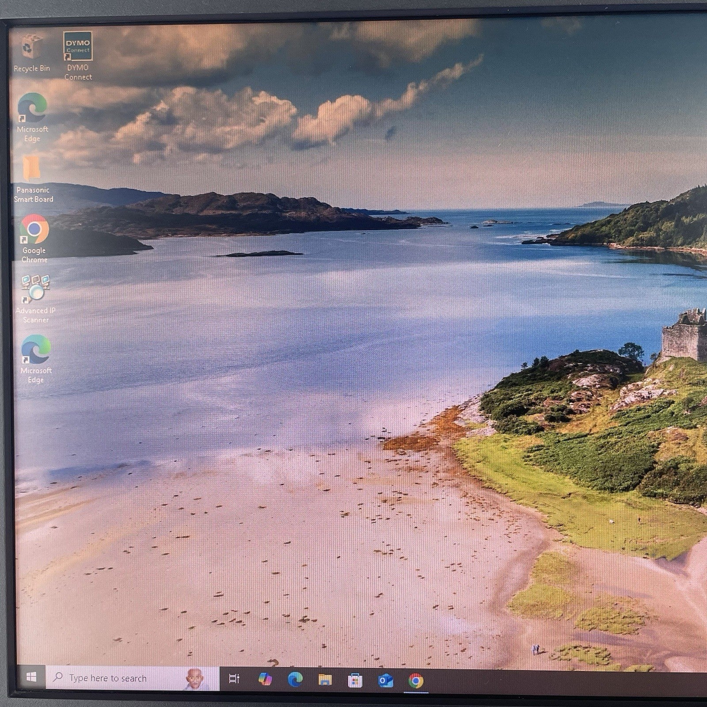Click the search highlights portrait illustration

[x=196, y=679]
